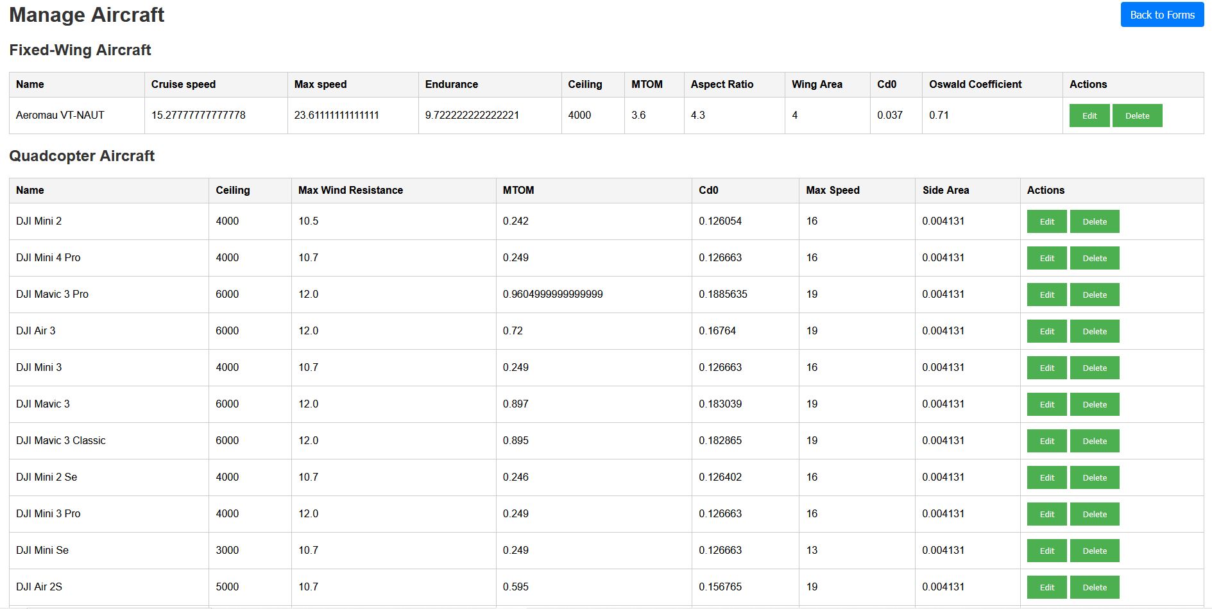The height and width of the screenshot is (609, 1212).
Task: Click the Ceiling header in quadcopter table
Action: click(x=232, y=190)
